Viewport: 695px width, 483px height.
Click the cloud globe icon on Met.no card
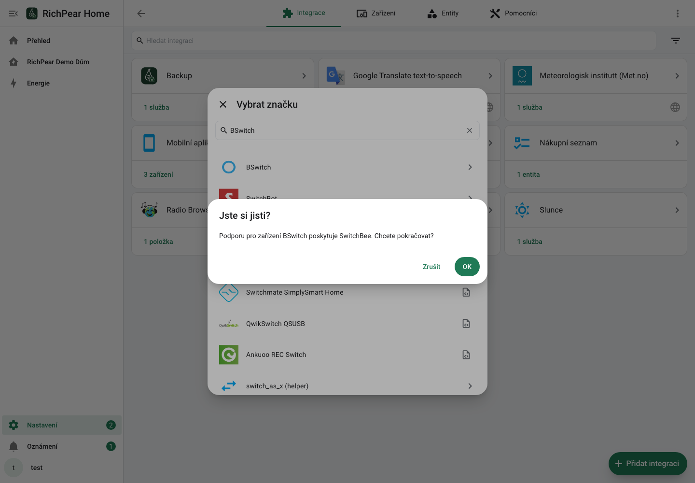coord(675,107)
